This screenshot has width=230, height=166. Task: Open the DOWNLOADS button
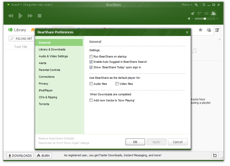[x=20, y=155]
